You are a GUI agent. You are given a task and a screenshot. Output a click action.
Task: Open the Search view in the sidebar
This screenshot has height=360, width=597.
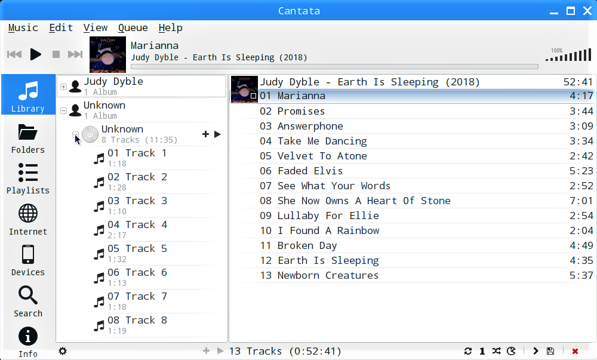tap(28, 301)
